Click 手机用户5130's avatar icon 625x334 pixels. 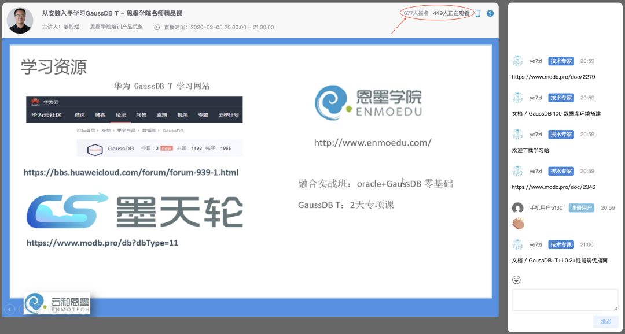(517, 207)
